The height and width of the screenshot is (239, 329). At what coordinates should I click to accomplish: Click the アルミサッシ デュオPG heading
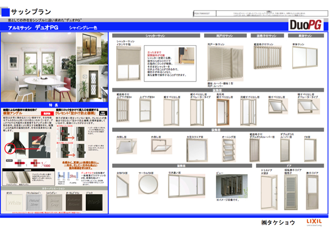point(33,27)
